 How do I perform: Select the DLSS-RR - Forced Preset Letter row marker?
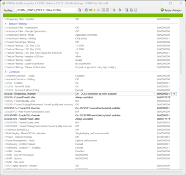(5, 119)
